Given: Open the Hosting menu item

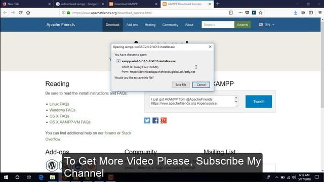Looking at the screenshot, I should [x=150, y=25].
